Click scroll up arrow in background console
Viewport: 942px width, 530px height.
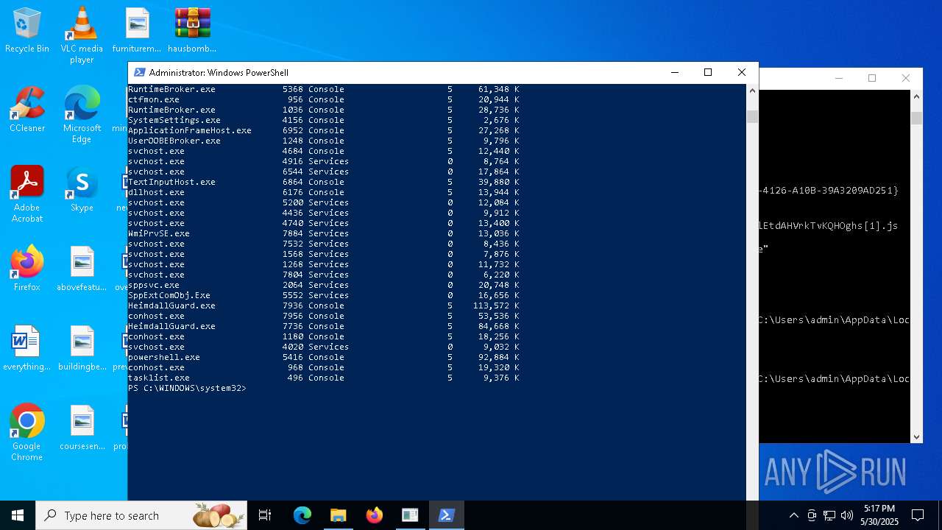coord(916,96)
